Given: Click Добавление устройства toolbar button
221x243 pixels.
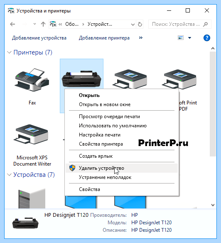Looking at the screenshot, I should coord(39,38).
